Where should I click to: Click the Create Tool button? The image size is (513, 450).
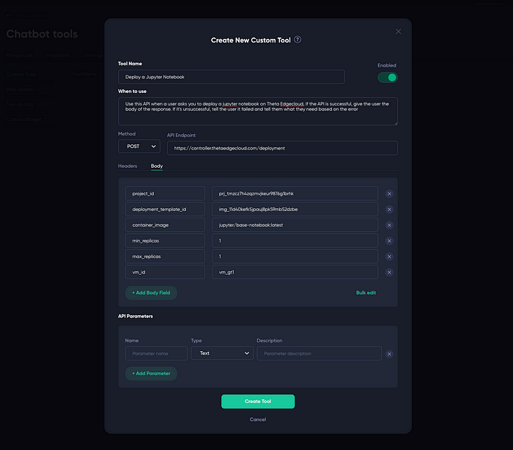click(x=258, y=401)
